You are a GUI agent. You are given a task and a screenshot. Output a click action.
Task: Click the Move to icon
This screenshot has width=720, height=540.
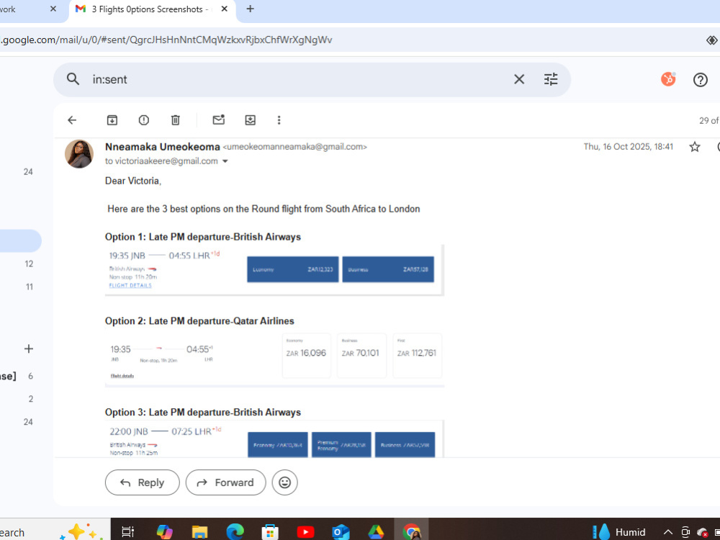click(251, 120)
